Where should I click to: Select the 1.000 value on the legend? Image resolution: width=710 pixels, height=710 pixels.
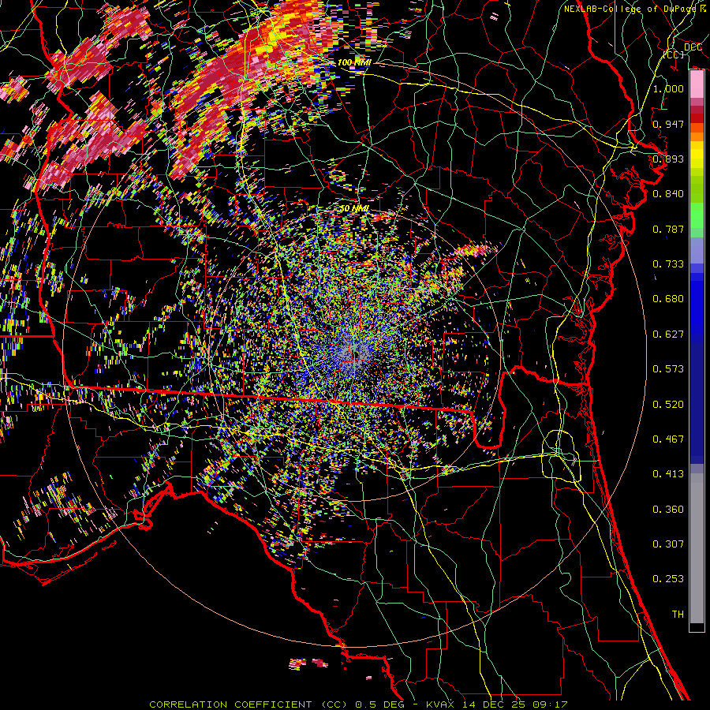click(668, 88)
